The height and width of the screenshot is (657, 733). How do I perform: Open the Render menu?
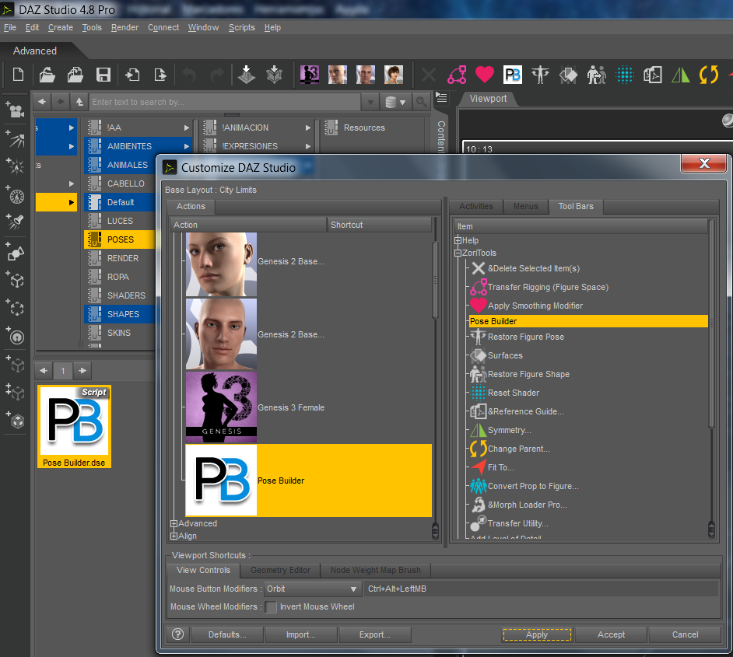coord(125,27)
